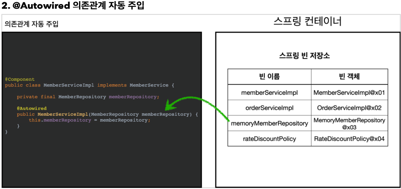The width and height of the screenshot is (401, 189).
Task: Click the heading '2. @Autowired 의존관계 자동 주입'
Action: pyautogui.click(x=73, y=6)
